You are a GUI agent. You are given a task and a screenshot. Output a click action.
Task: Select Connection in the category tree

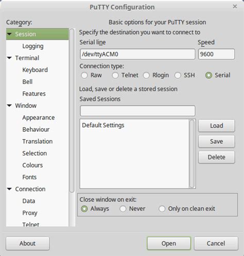pos(30,189)
